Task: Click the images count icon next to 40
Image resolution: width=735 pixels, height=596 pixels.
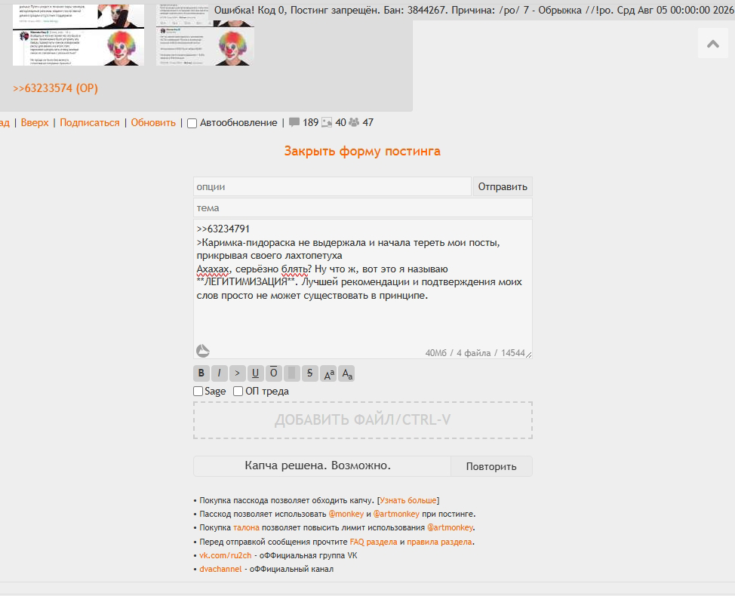Action: [x=327, y=122]
